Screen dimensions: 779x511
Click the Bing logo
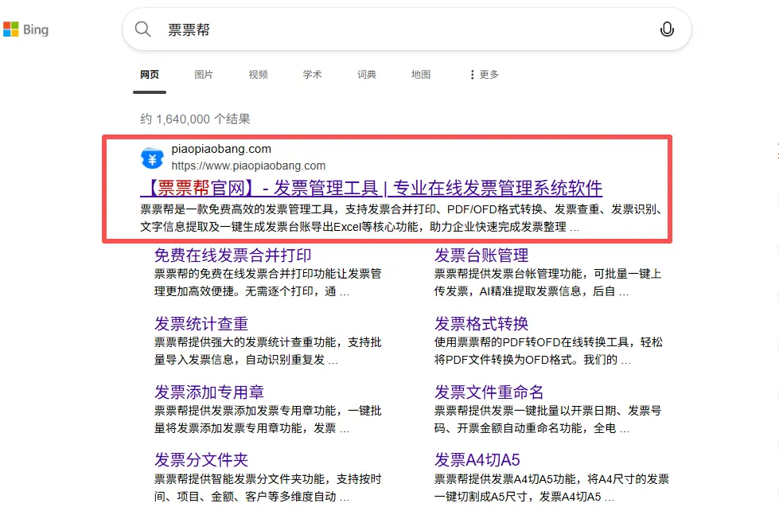point(25,29)
